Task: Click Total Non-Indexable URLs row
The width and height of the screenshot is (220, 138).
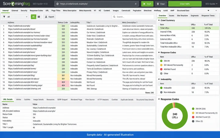Action: tap(188, 47)
